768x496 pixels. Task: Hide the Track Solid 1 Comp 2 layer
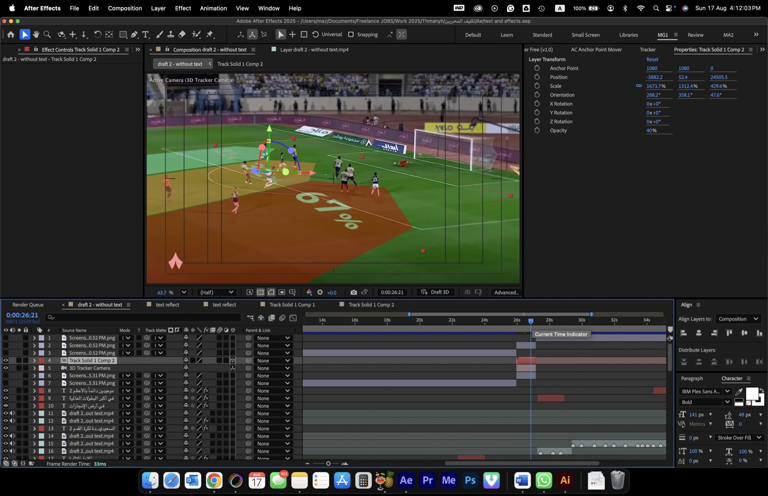point(6,360)
